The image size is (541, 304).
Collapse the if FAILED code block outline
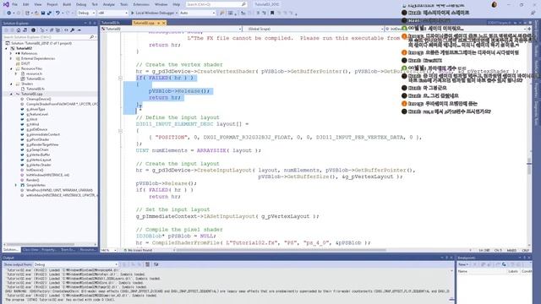pos(120,78)
